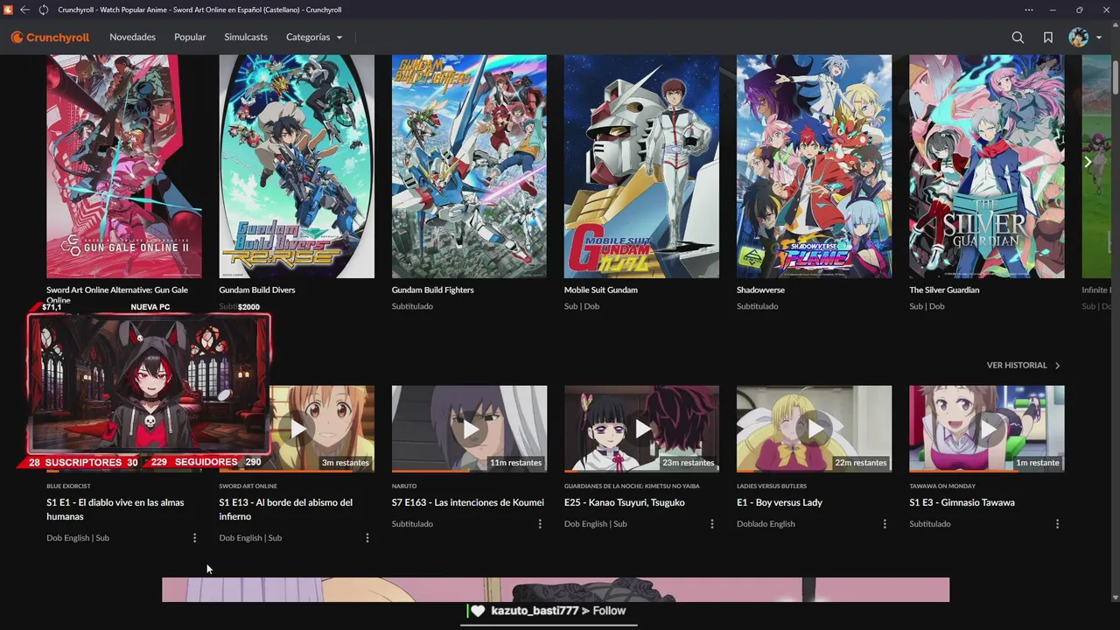Play Kimetsu no Yaiba E25 episode
Image resolution: width=1120 pixels, height=630 pixels.
pyautogui.click(x=641, y=429)
